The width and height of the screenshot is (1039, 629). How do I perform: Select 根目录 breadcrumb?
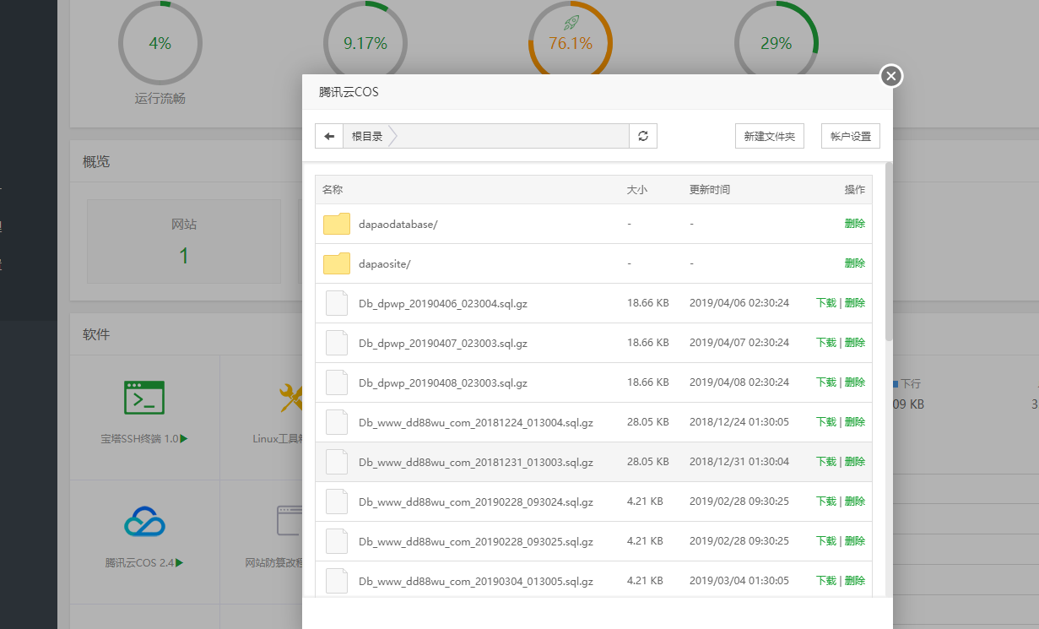(367, 136)
